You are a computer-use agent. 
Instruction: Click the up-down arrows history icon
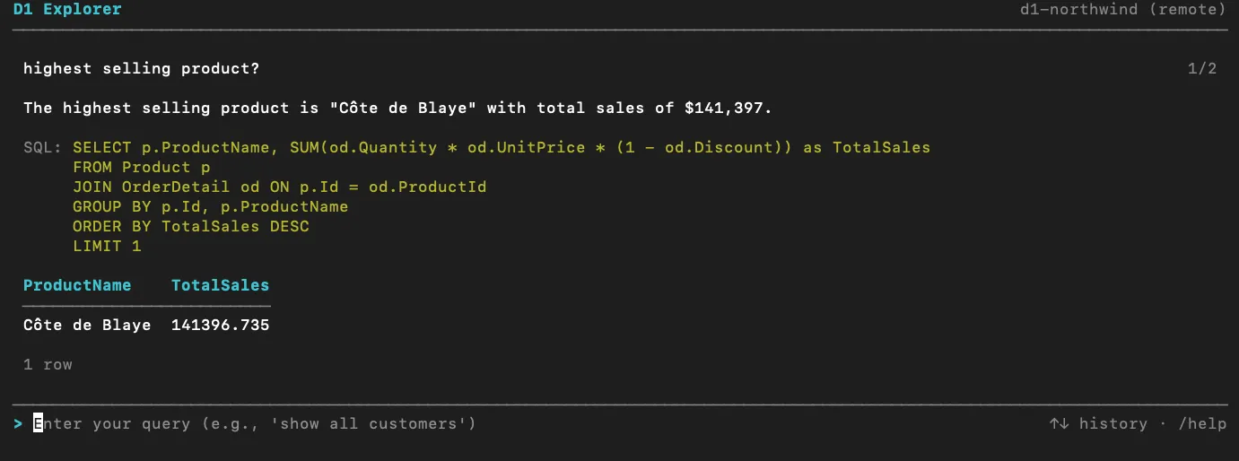coord(1059,423)
